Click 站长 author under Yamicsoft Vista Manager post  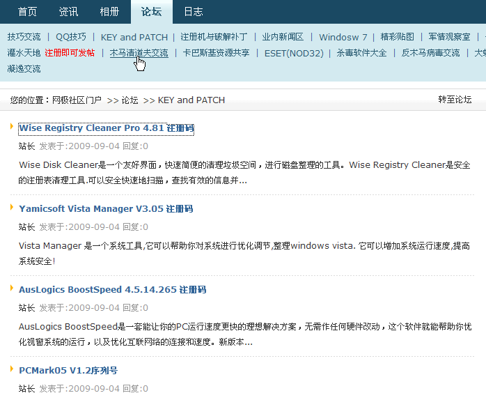coord(26,227)
